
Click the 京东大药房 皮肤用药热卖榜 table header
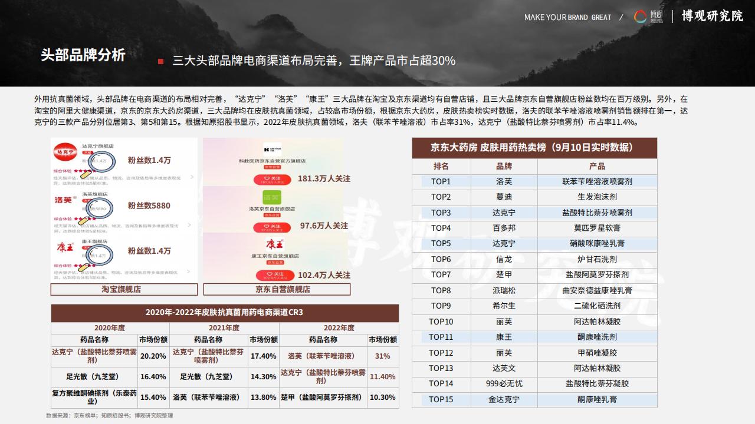[x=534, y=148]
